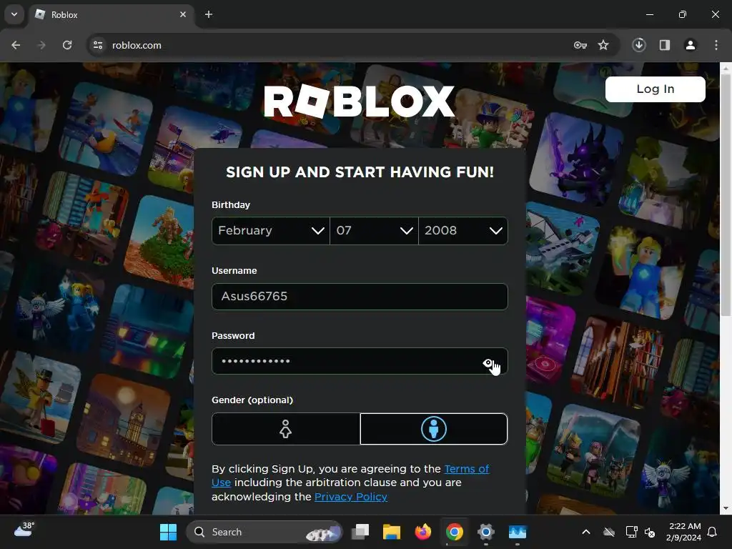Image resolution: width=732 pixels, height=549 pixels.
Task: Open the tab search chevron
Action: click(x=14, y=14)
